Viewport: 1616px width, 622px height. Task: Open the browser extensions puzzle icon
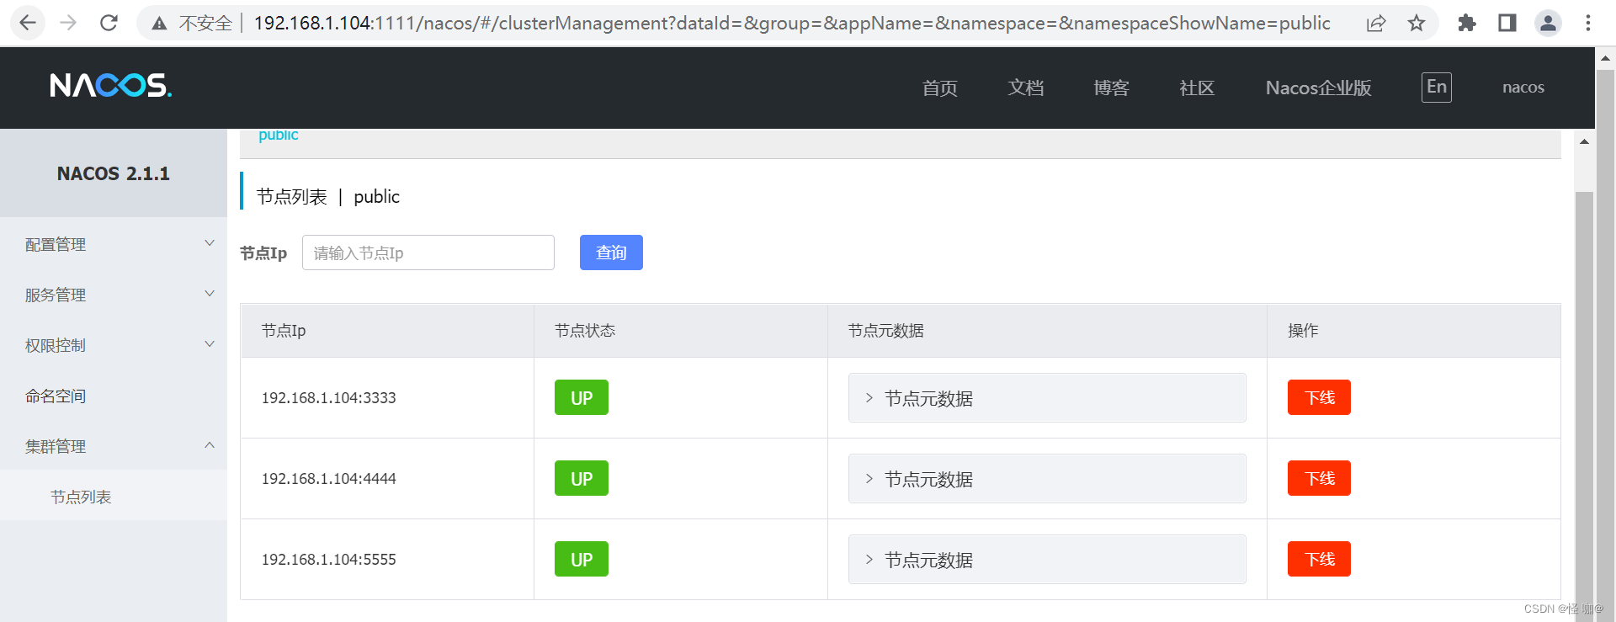[1466, 23]
